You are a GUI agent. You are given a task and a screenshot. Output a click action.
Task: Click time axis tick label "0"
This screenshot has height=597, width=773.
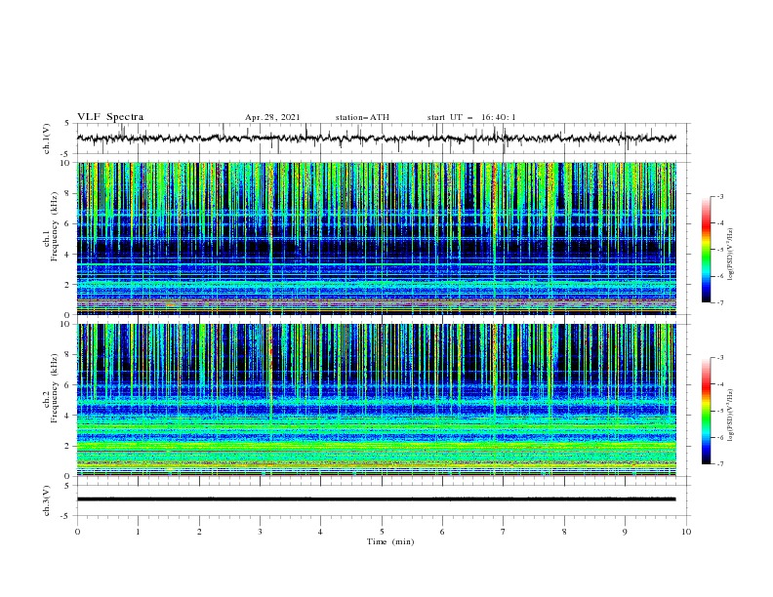[77, 532]
